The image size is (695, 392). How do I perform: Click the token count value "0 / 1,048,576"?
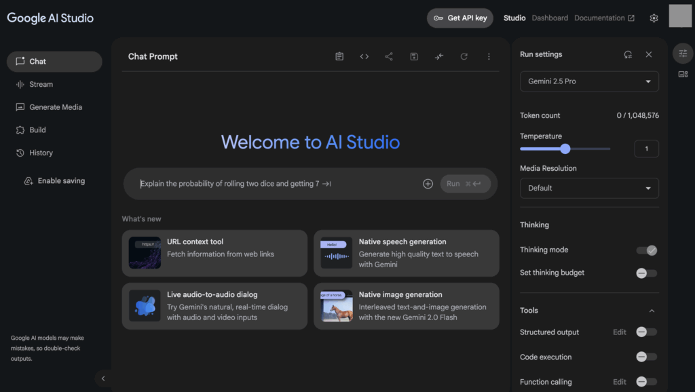click(x=637, y=115)
